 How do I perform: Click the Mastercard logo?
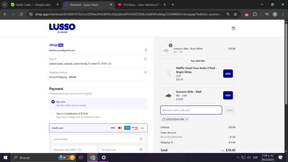point(120,128)
